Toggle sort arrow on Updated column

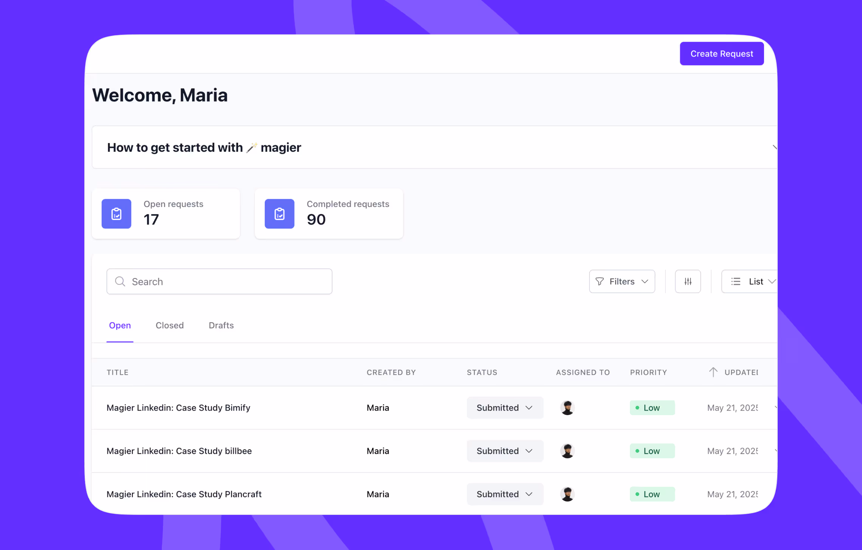(x=713, y=372)
